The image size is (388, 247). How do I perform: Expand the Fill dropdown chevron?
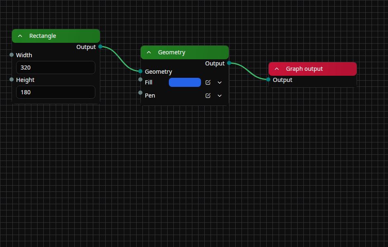pos(220,82)
